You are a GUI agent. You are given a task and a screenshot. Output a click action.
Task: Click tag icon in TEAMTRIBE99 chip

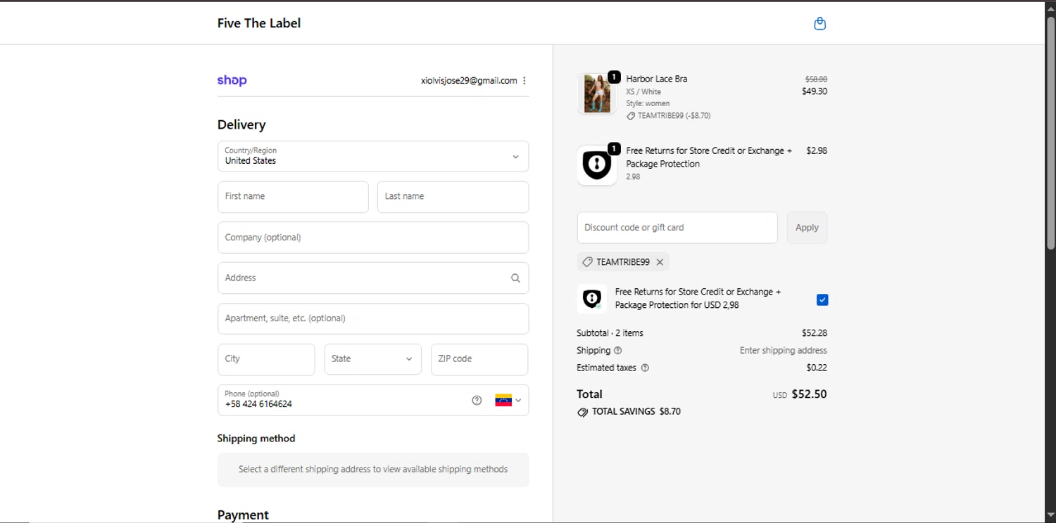coord(587,262)
